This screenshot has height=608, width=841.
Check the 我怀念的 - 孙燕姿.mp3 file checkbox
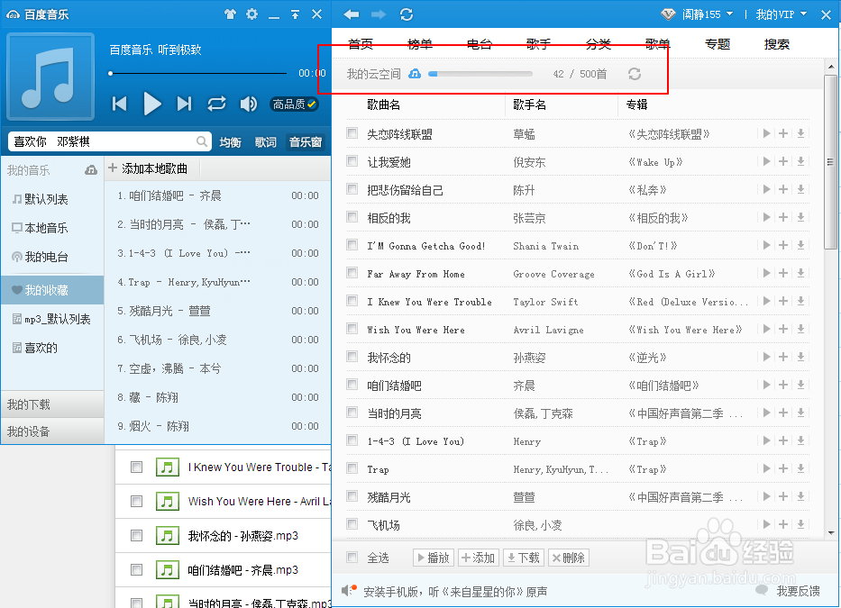pyautogui.click(x=137, y=536)
